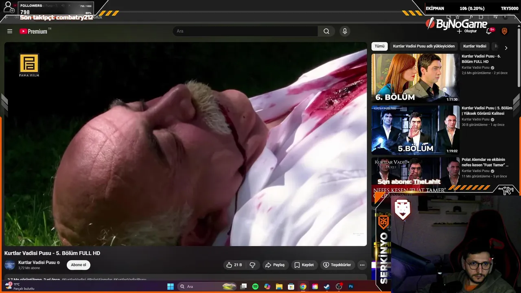This screenshot has width=521, height=293.
Task: Open Copilot from the taskbar
Action: tap(267, 286)
